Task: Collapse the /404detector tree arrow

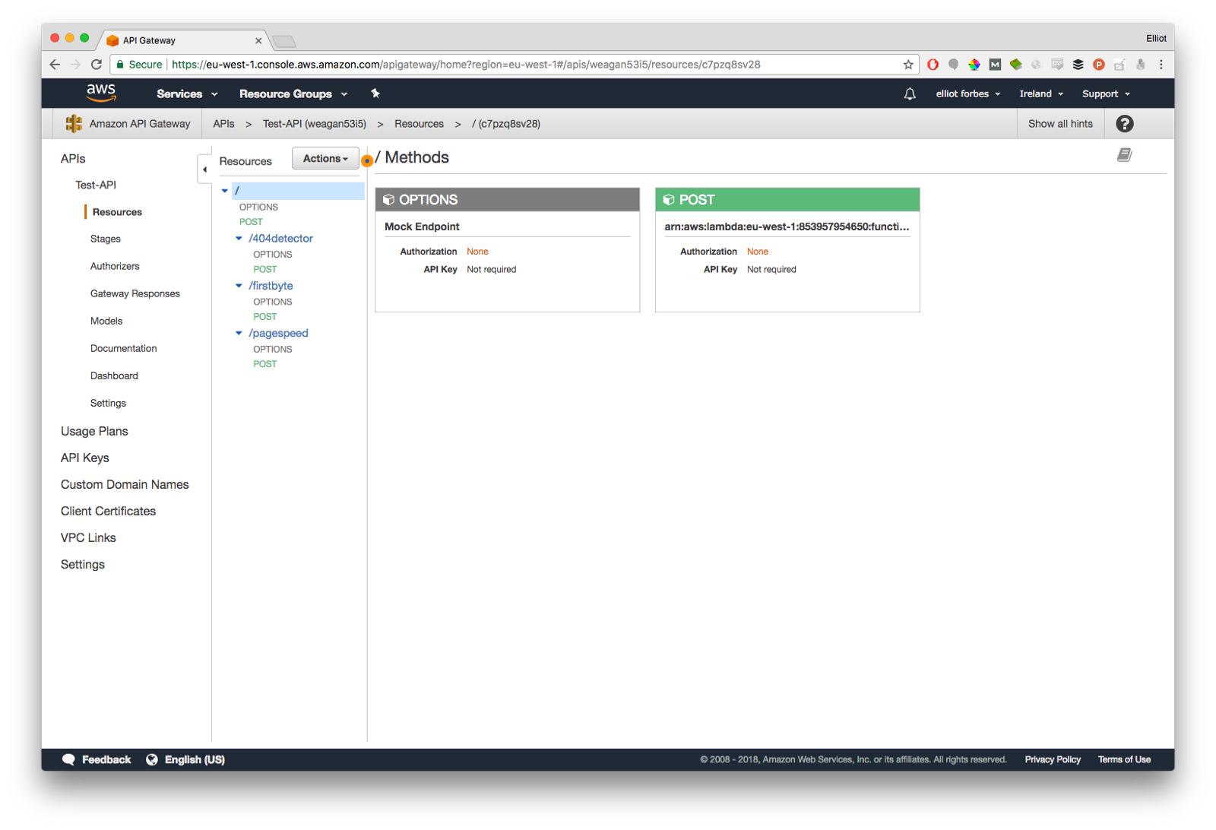Action: [x=239, y=239]
